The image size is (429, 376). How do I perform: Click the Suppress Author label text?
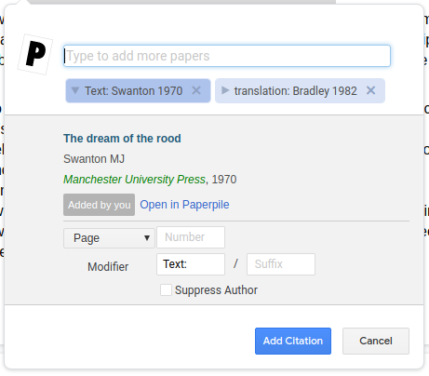click(216, 290)
